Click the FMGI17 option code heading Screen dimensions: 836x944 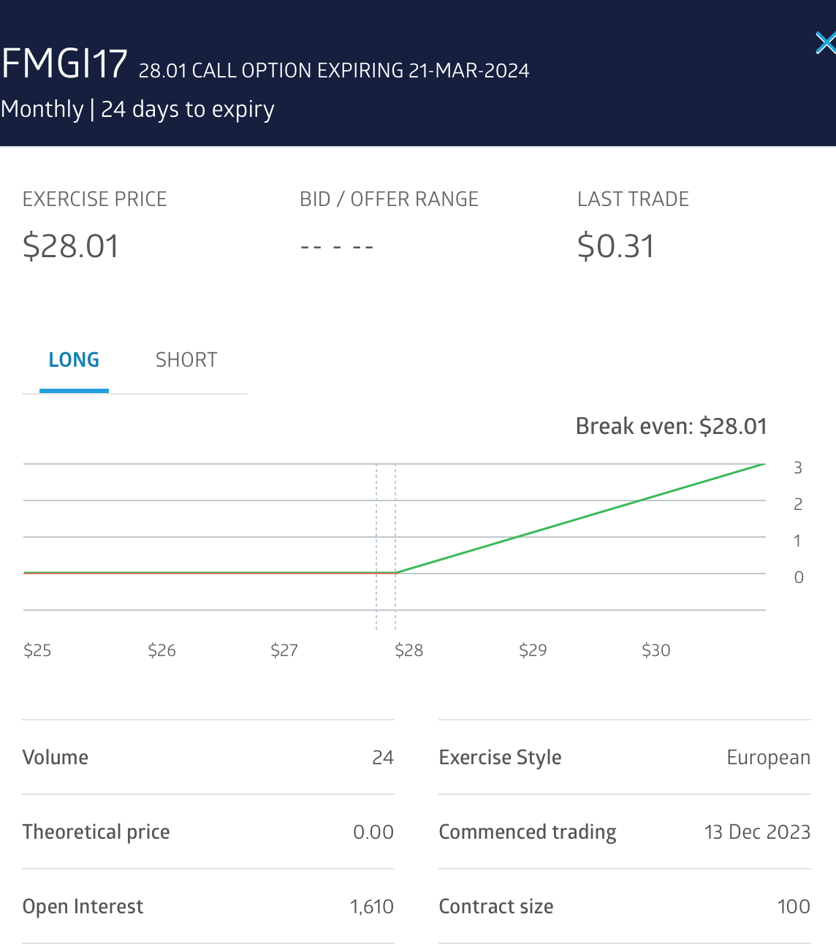64,64
